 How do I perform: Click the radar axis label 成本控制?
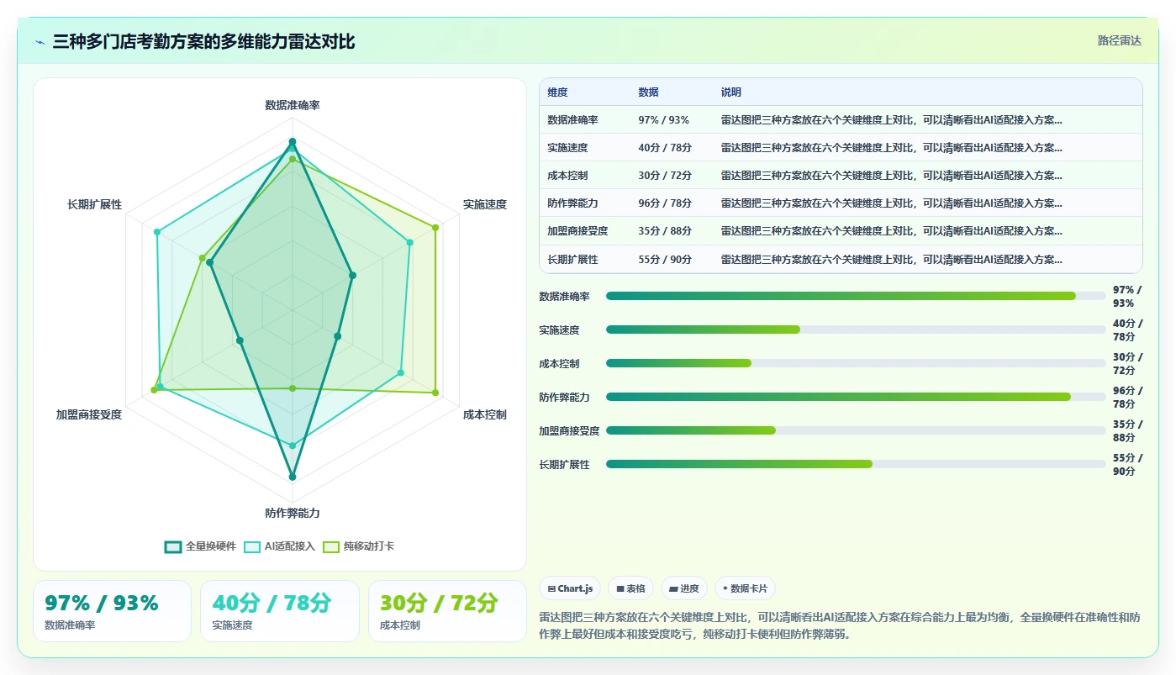point(485,414)
